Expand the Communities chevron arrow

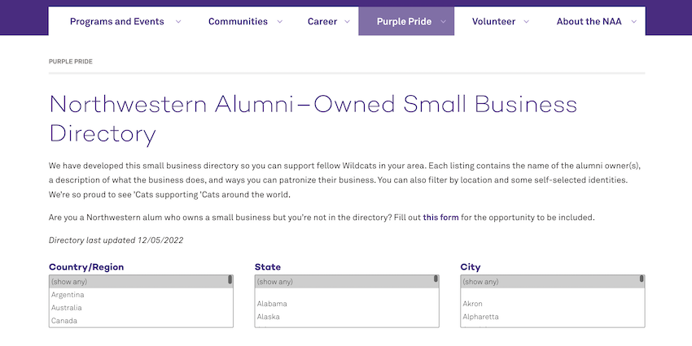point(279,22)
